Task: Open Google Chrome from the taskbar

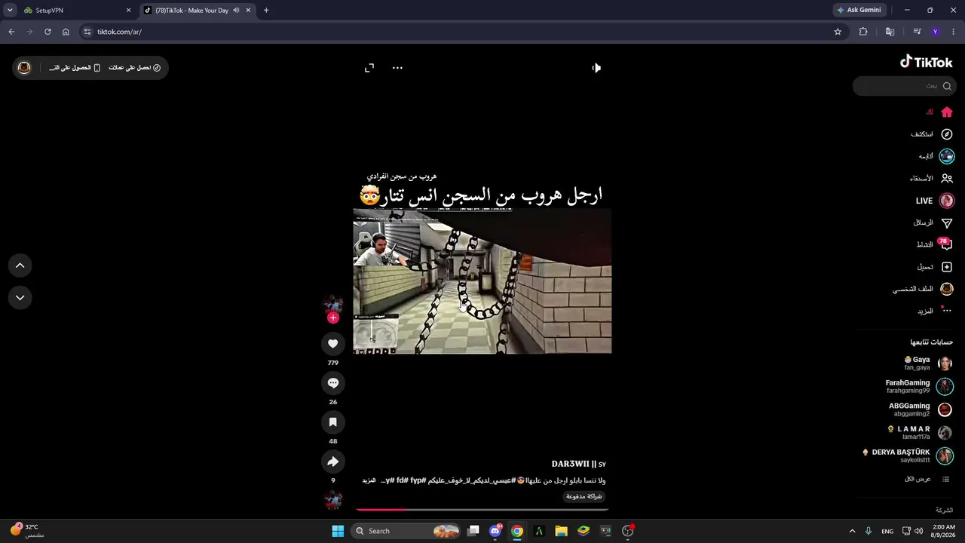Action: click(517, 531)
